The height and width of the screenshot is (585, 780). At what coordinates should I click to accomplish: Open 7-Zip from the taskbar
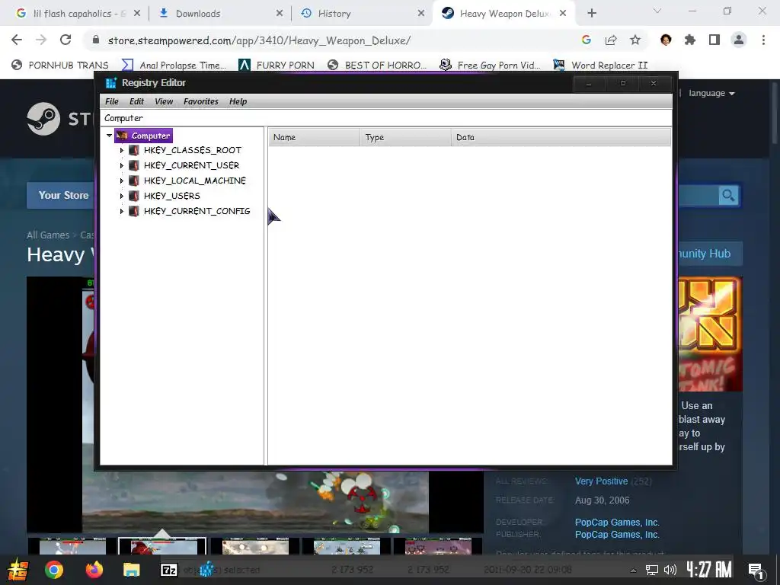(x=169, y=570)
